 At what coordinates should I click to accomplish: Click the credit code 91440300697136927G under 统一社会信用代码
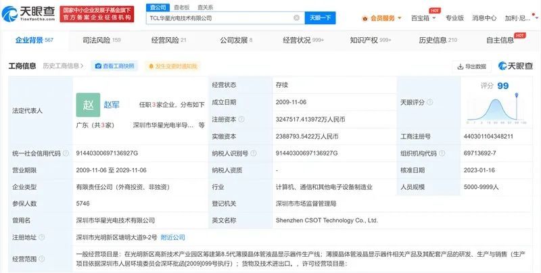pos(107,153)
